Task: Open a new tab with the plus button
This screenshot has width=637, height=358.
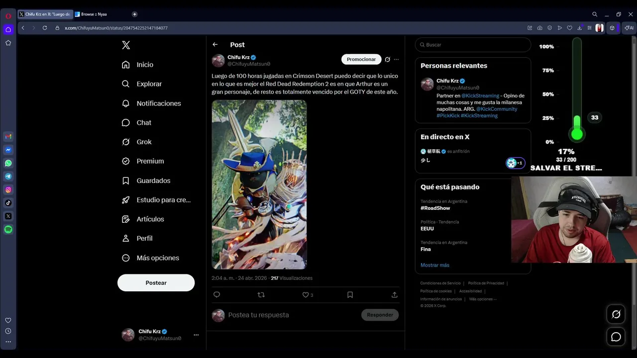Action: [134, 14]
